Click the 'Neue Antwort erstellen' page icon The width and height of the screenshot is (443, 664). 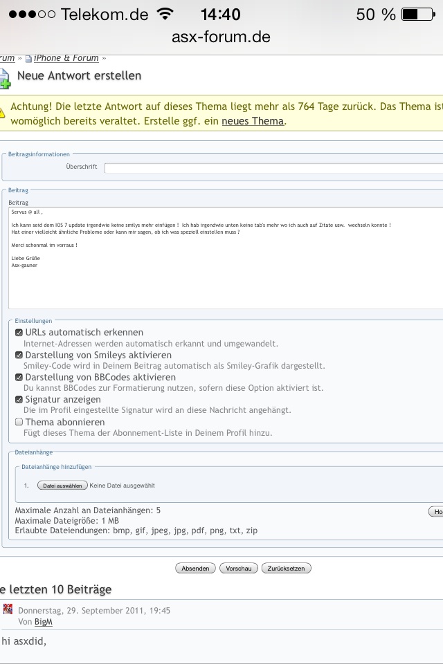(x=5, y=77)
